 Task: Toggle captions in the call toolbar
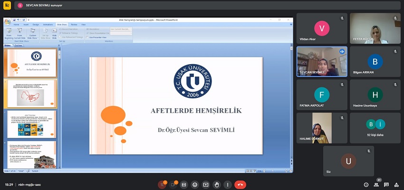[x=184, y=184]
